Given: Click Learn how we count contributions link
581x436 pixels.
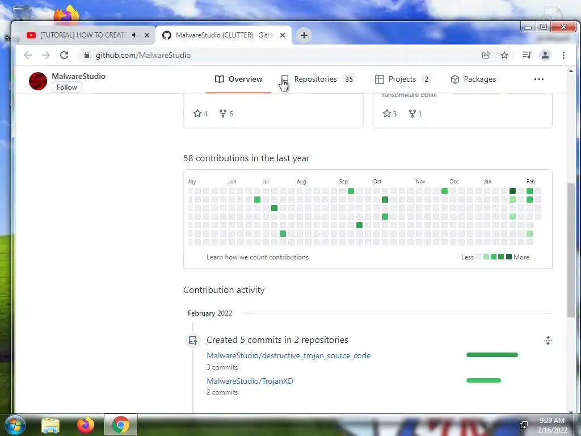Looking at the screenshot, I should [258, 257].
